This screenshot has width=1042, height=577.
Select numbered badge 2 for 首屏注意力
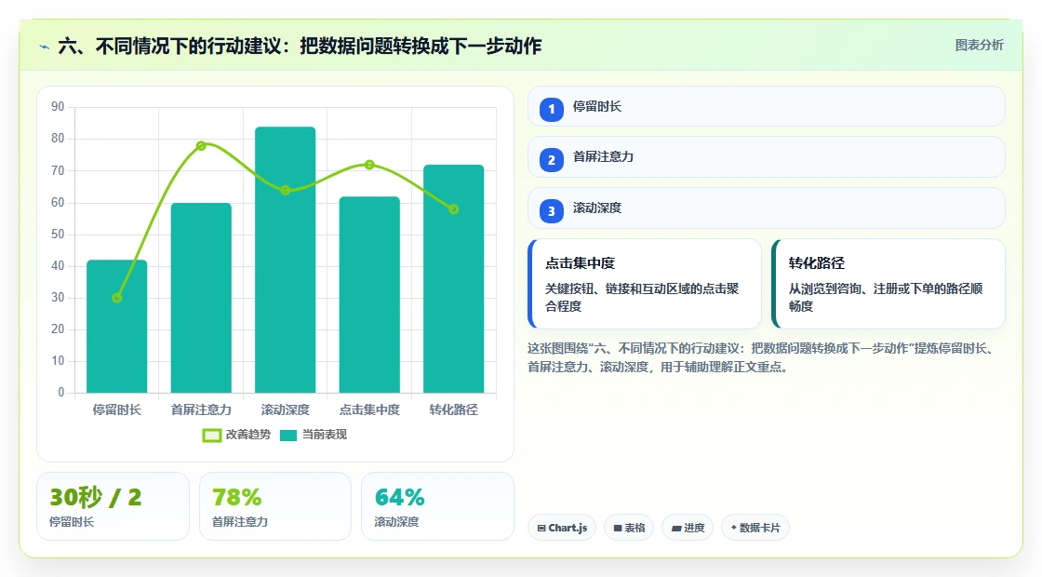click(x=552, y=160)
